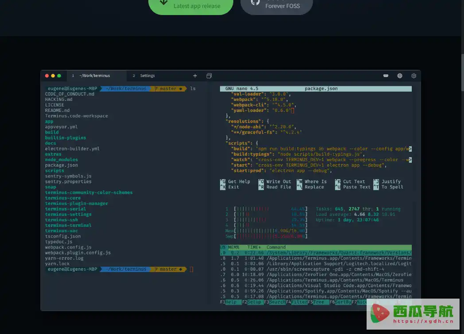Click the terminus-serial directory name
Image resolution: width=464 pixels, height=334 pixels.
(x=66, y=209)
